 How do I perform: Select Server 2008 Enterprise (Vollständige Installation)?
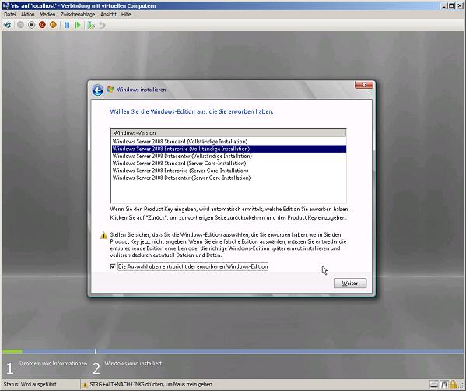(x=229, y=149)
